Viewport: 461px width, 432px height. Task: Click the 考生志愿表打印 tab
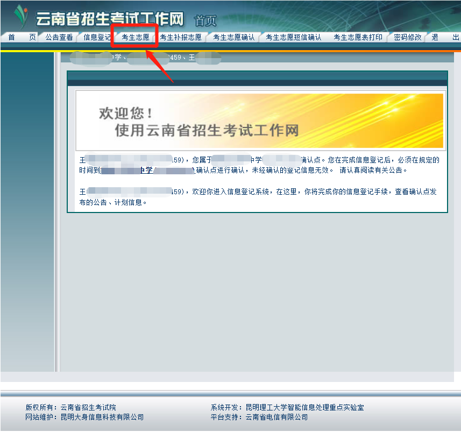(358, 37)
